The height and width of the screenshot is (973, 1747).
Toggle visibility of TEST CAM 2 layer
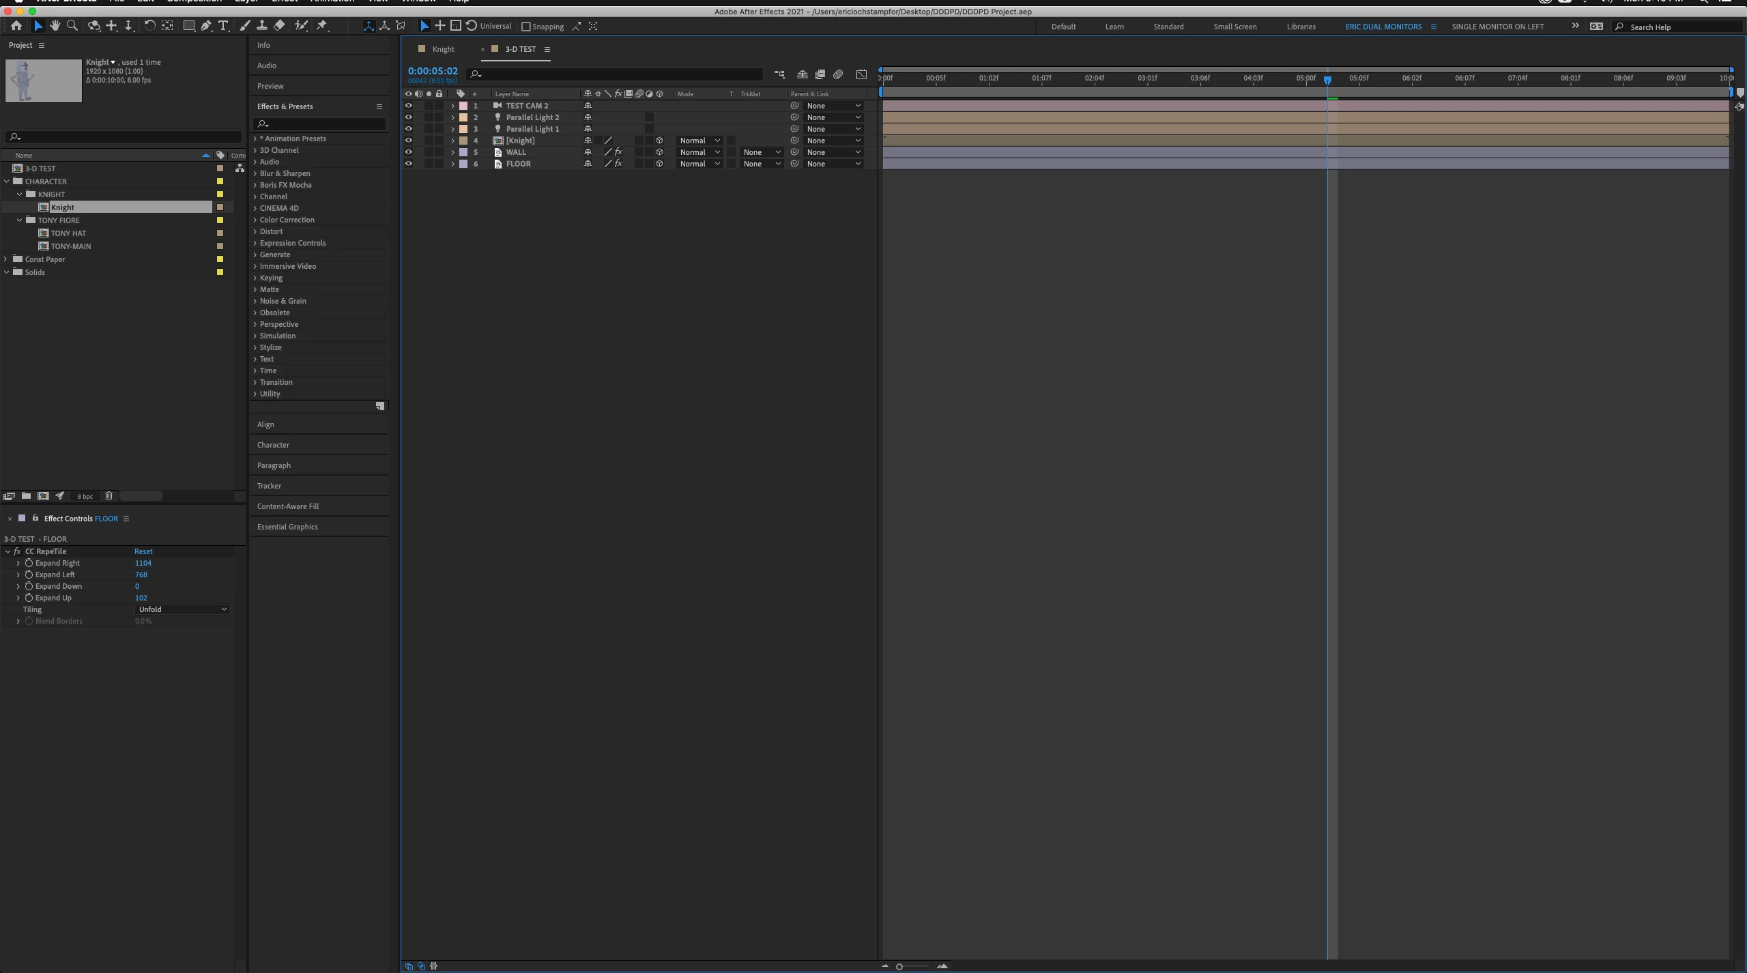point(408,106)
